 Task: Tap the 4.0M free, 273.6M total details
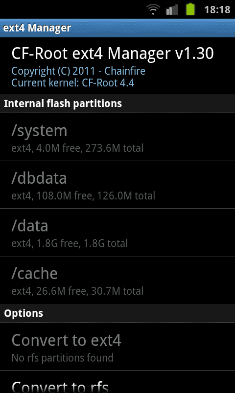90,148
